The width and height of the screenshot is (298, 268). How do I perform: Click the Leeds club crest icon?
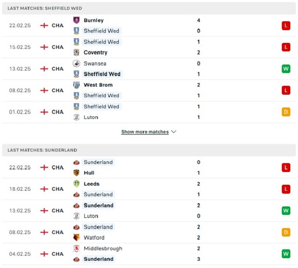pyautogui.click(x=76, y=183)
